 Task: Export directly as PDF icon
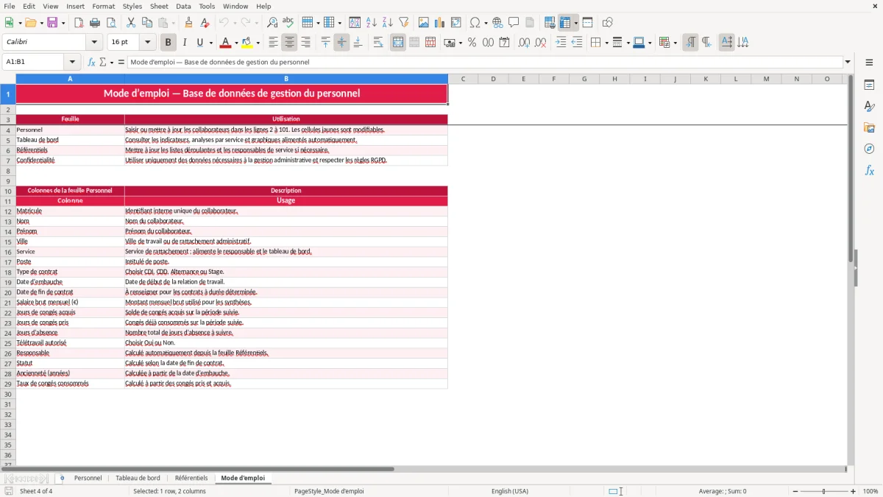tap(79, 23)
